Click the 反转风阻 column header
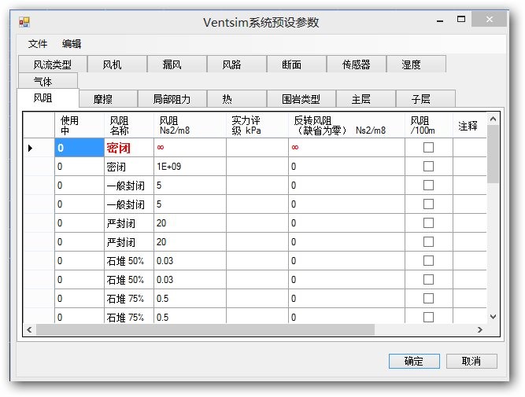This screenshot has width=525, height=397. (x=346, y=125)
